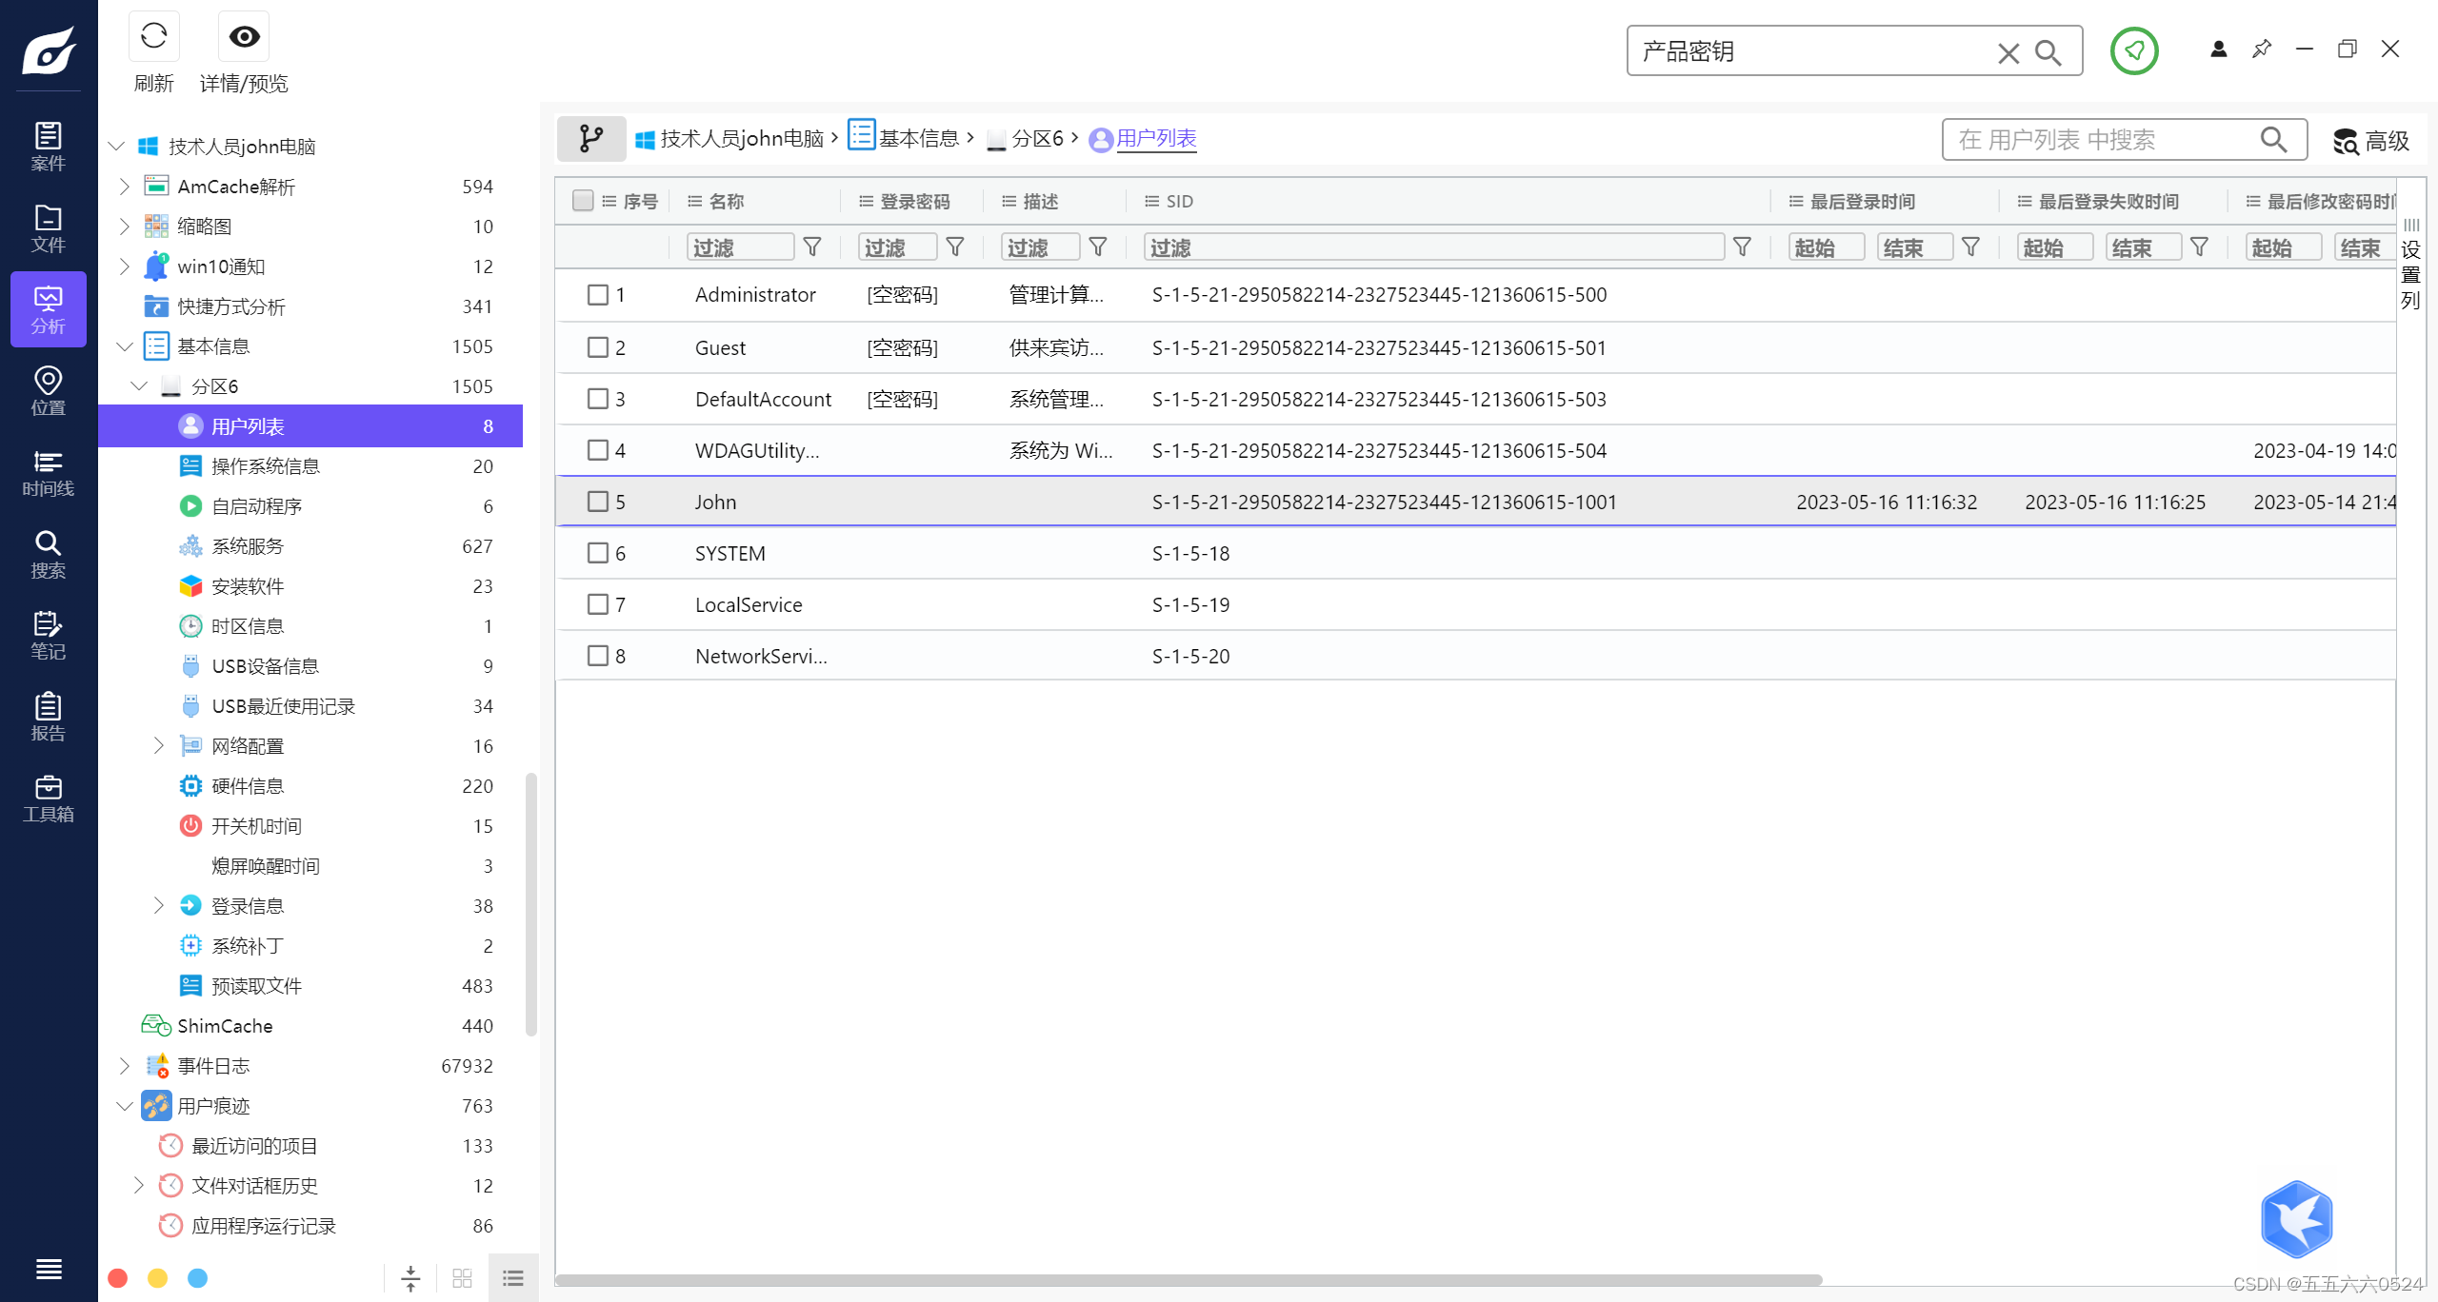Check the checkbox for Administrator row

point(598,295)
